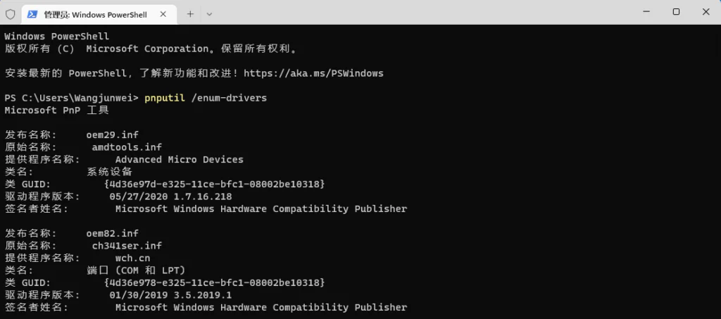Click driver version 01/30/2019 3.5.2019.1
This screenshot has width=721, height=319.
point(170,294)
